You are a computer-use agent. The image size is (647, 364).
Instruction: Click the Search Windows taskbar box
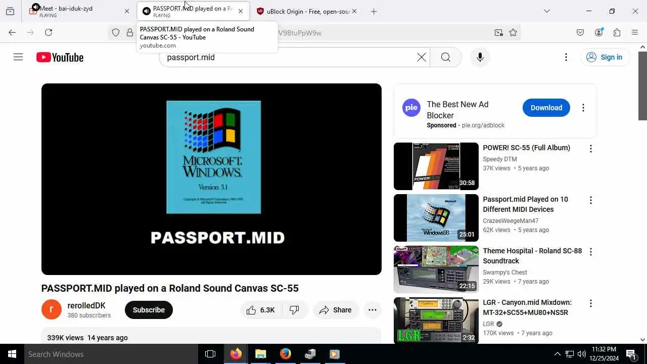(111, 354)
